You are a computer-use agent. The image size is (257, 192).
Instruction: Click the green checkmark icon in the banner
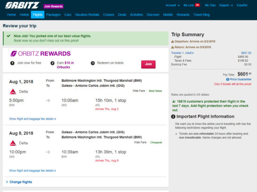click(8, 36)
